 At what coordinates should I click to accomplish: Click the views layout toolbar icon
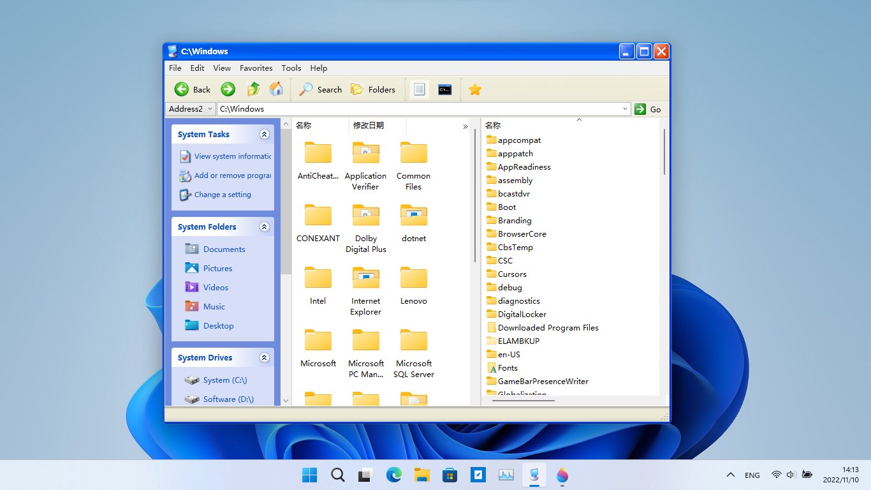[x=419, y=89]
